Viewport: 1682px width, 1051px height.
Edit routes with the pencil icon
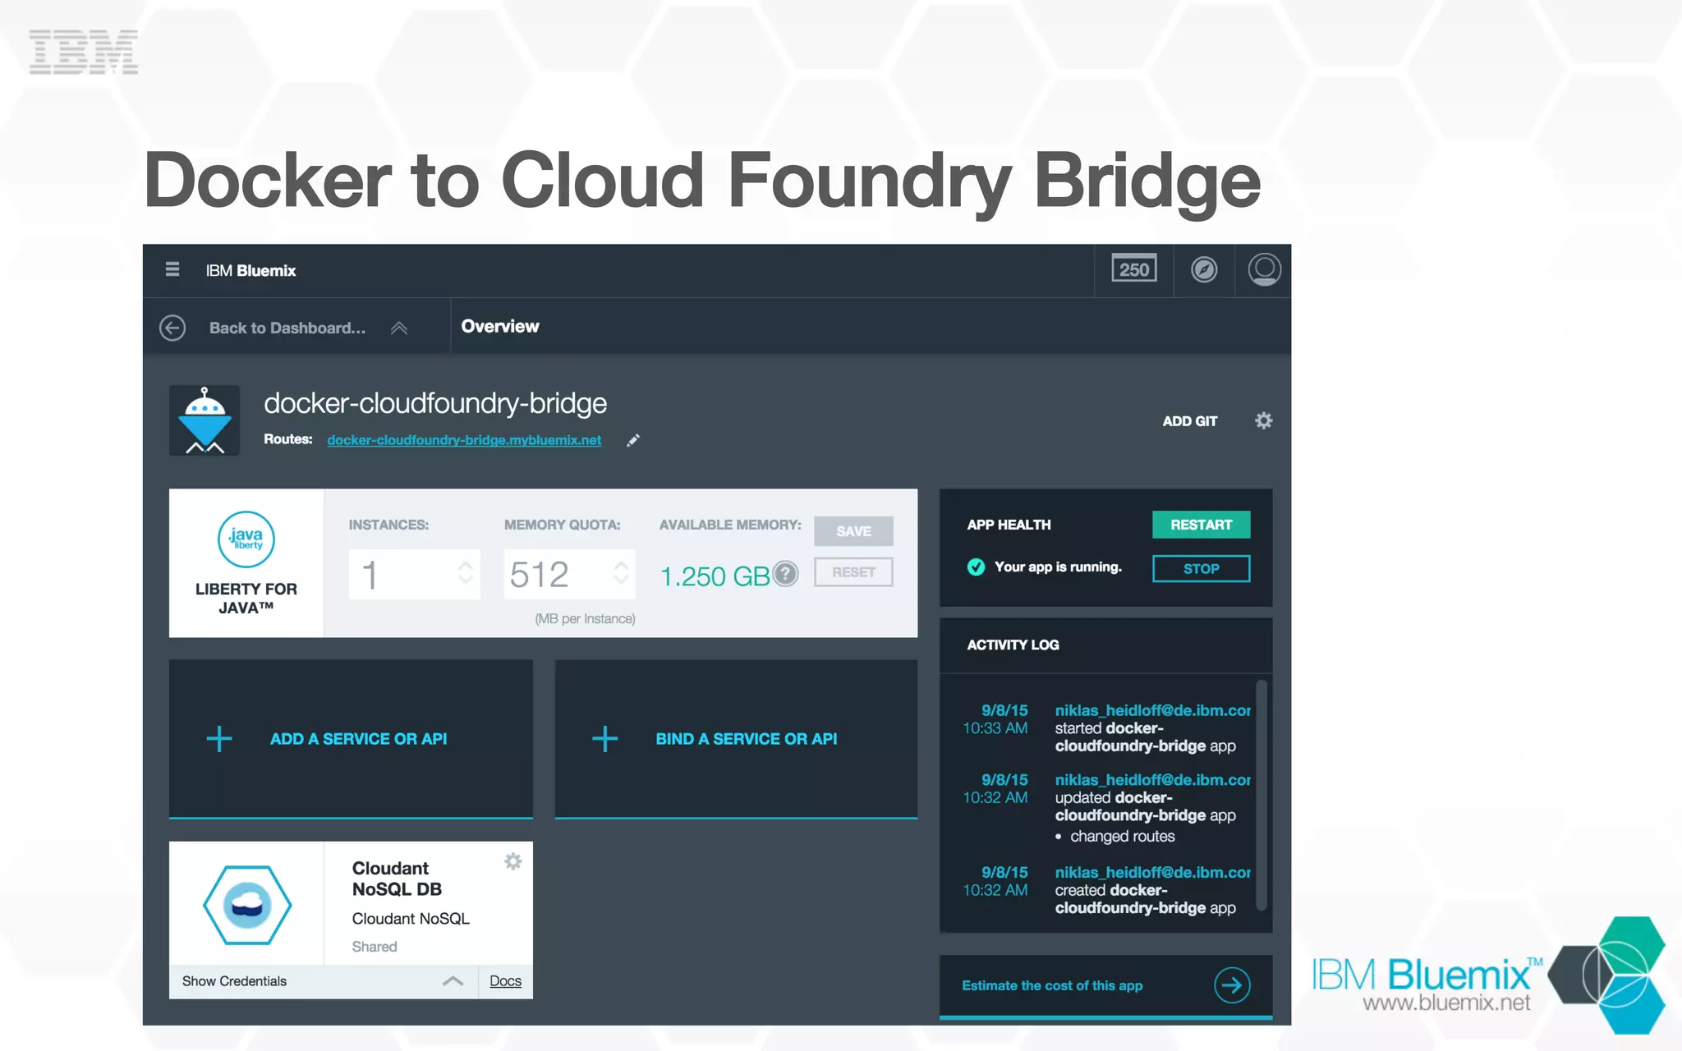pyautogui.click(x=632, y=440)
